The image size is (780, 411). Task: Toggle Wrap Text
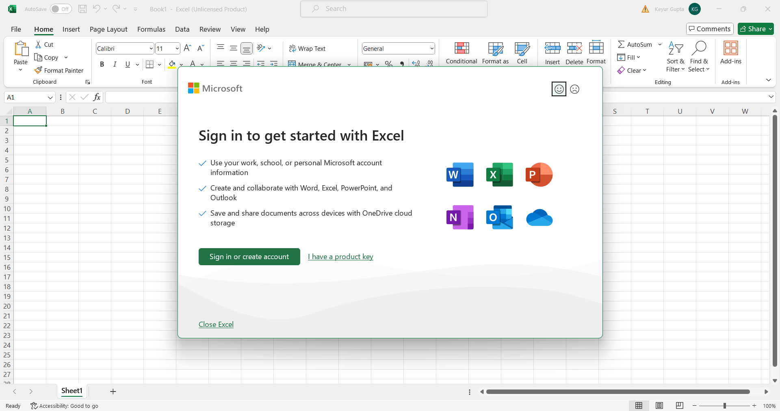click(307, 48)
